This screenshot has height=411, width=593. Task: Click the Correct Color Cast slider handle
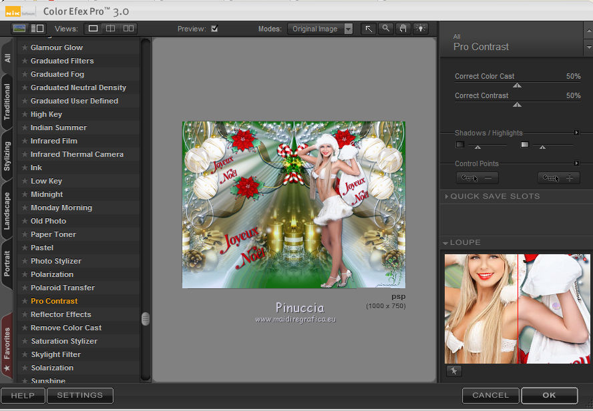(x=517, y=85)
